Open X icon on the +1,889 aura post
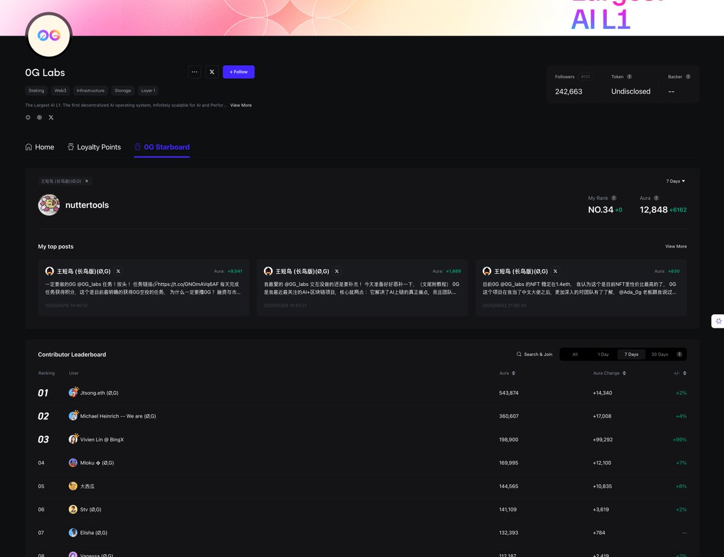The height and width of the screenshot is (557, 724). (337, 272)
